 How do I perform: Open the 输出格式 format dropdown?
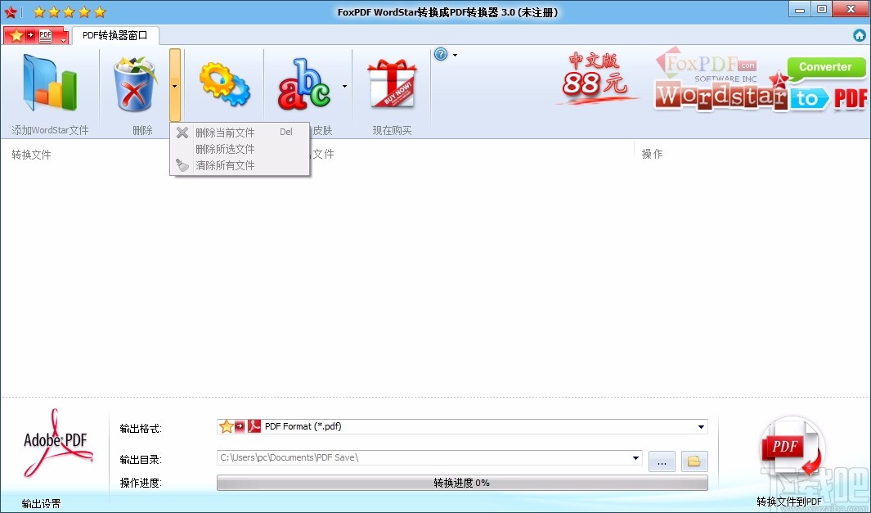700,426
